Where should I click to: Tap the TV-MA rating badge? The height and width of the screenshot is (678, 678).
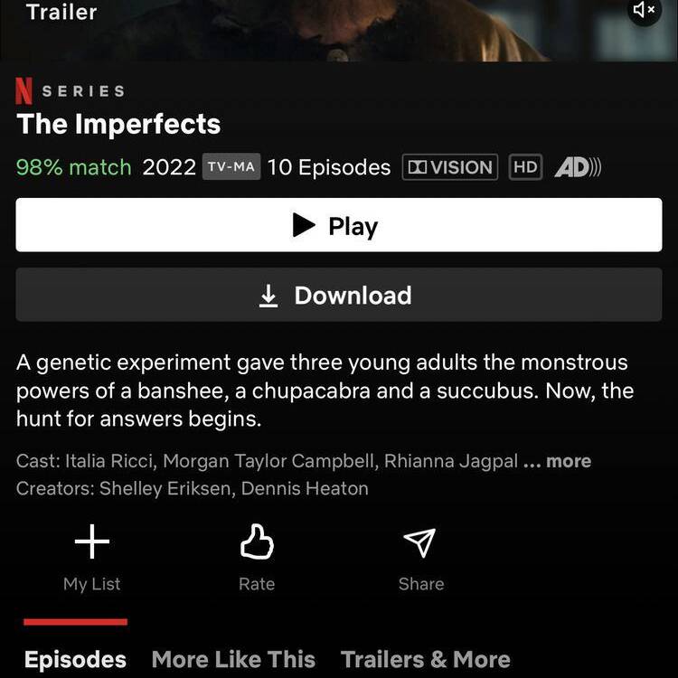click(231, 166)
